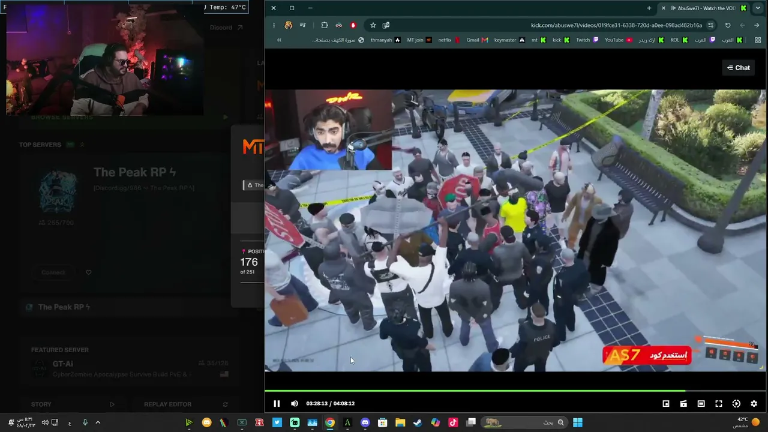Open site information controls in address bar

click(711, 25)
